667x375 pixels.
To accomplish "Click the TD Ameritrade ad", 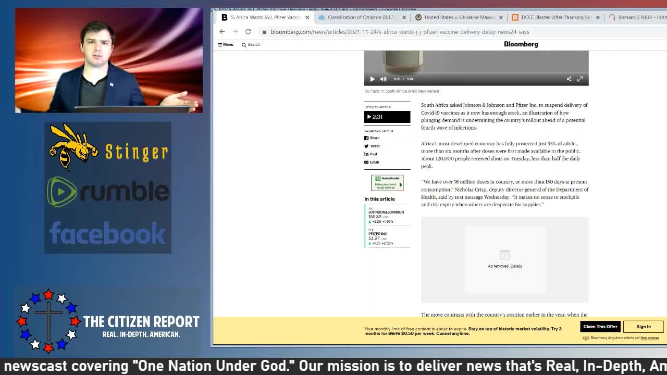I will (387, 183).
